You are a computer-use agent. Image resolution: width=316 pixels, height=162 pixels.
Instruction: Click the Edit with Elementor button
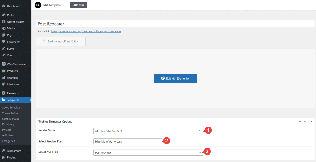[175, 78]
